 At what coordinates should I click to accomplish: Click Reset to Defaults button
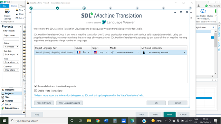pos(44,103)
